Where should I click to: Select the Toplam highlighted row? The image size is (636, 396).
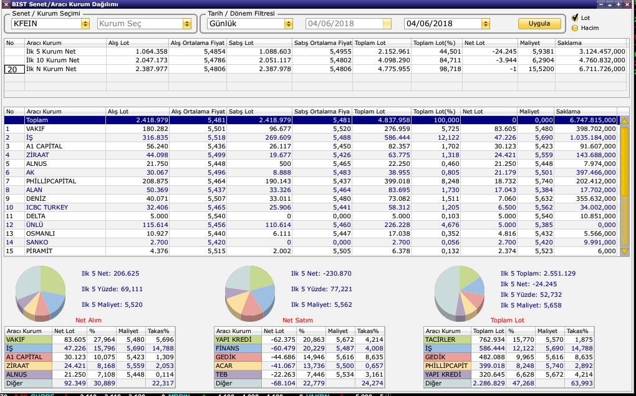click(x=311, y=120)
